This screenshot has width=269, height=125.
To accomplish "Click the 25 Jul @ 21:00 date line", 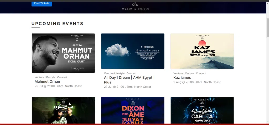I will pos(58,86).
